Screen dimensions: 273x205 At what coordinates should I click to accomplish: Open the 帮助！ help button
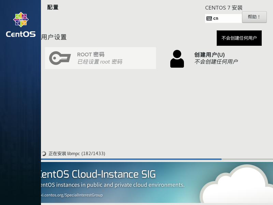pyautogui.click(x=254, y=17)
